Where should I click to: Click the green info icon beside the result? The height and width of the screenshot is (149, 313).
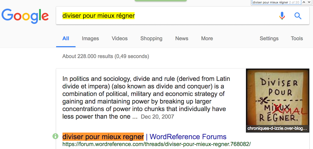pos(56,137)
